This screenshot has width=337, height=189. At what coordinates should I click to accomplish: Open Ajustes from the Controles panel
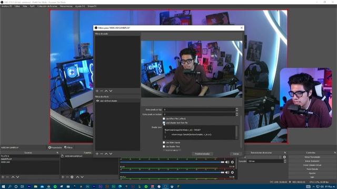click(x=312, y=173)
